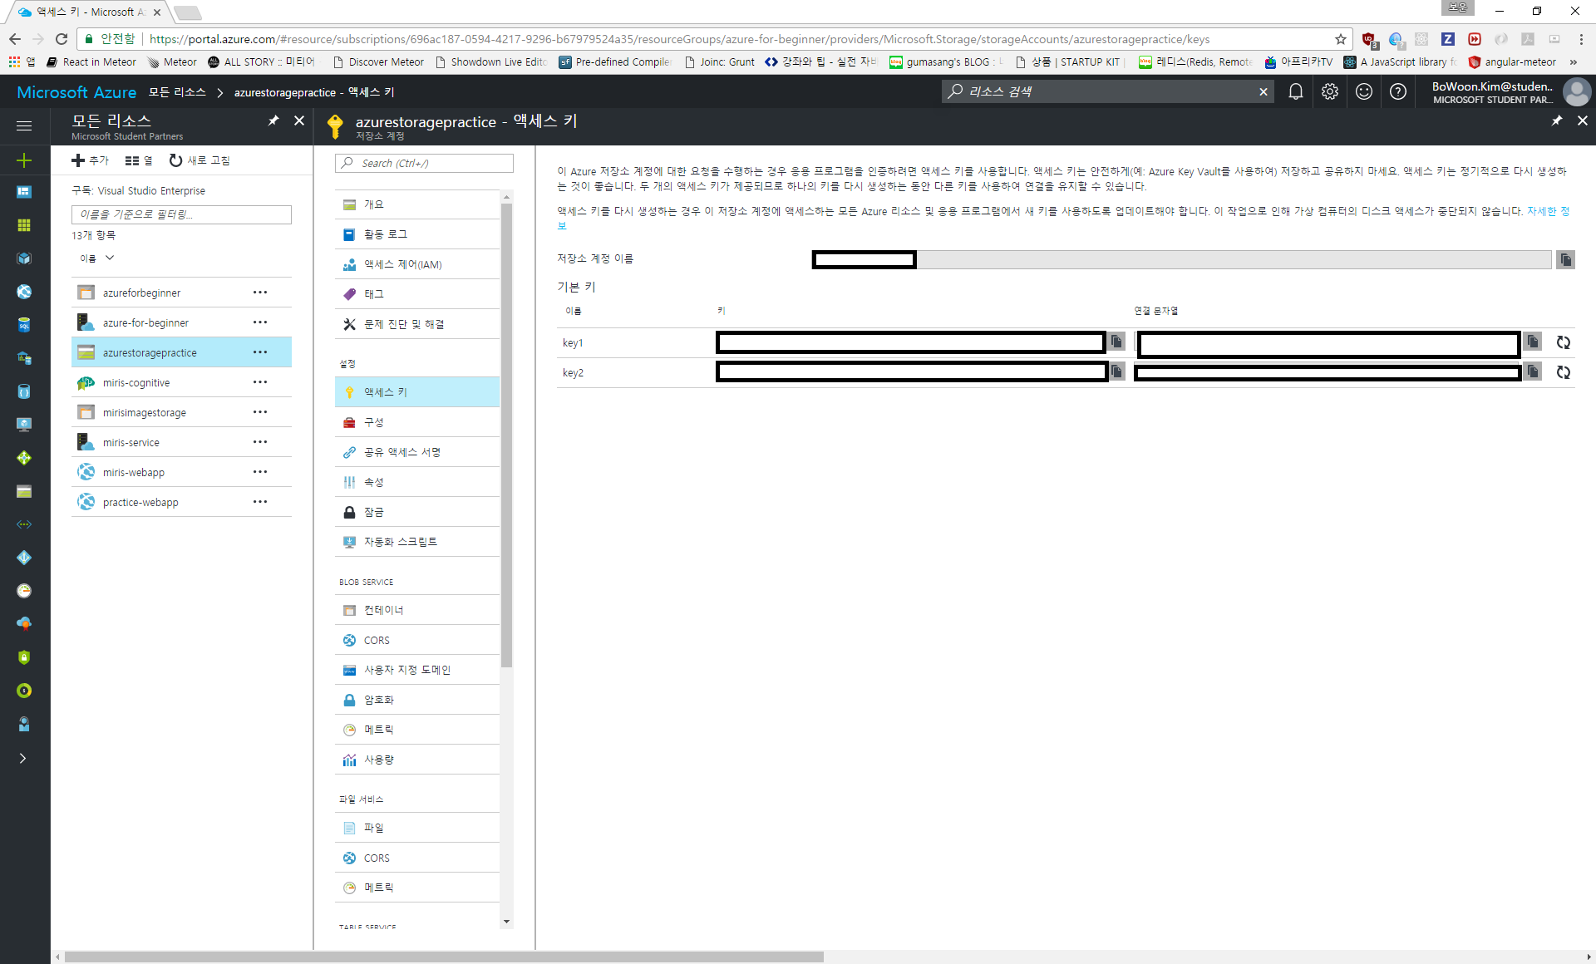Show more bookmarks overflow chevron
This screenshot has height=964, width=1596.
1573,62
